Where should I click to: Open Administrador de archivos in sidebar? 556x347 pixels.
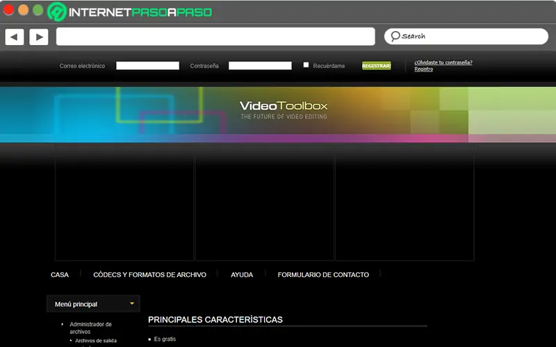coord(90,328)
